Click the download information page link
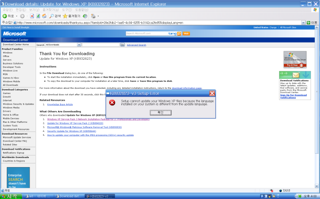 point(187,88)
